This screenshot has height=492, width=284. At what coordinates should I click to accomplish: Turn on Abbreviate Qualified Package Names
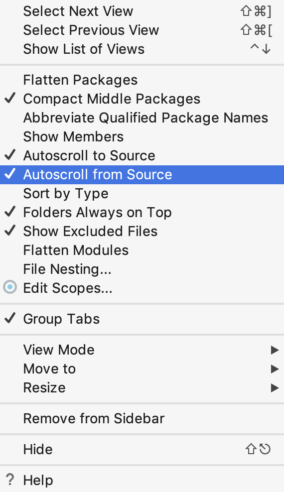142,118
